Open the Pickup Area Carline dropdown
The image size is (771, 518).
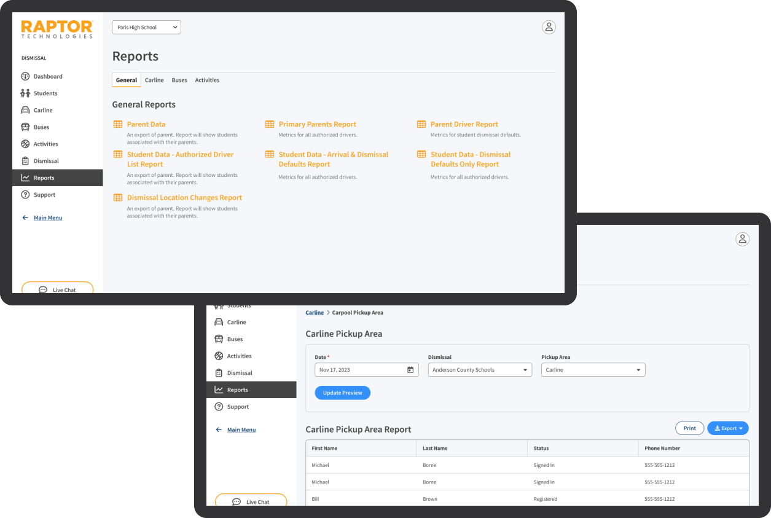(x=593, y=370)
